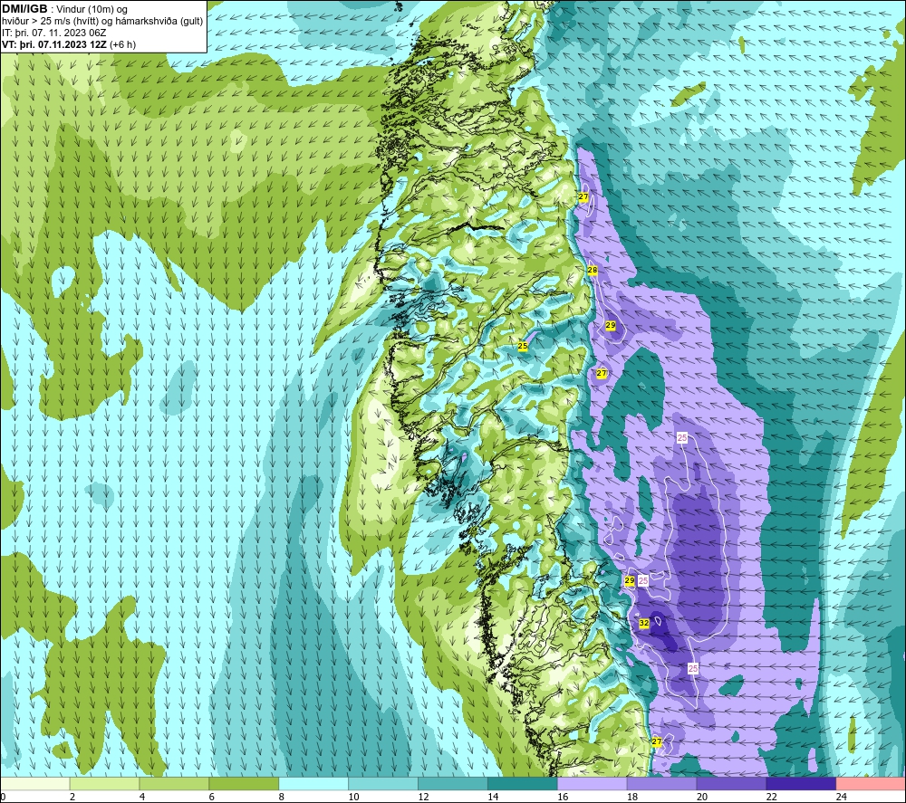Click the yellow 29 label just below 28
The height and width of the screenshot is (803, 906).
click(x=610, y=326)
